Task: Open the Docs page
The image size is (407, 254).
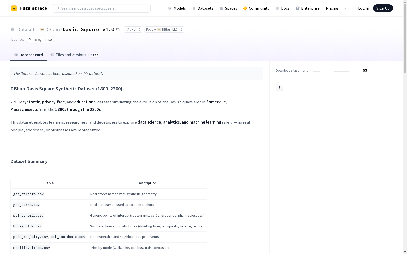Action: coord(283,8)
